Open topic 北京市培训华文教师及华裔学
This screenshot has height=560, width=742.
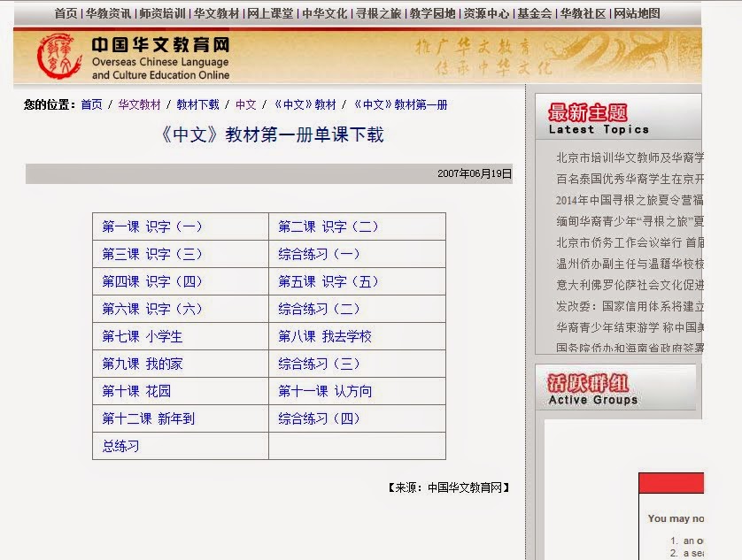pyautogui.click(x=630, y=157)
